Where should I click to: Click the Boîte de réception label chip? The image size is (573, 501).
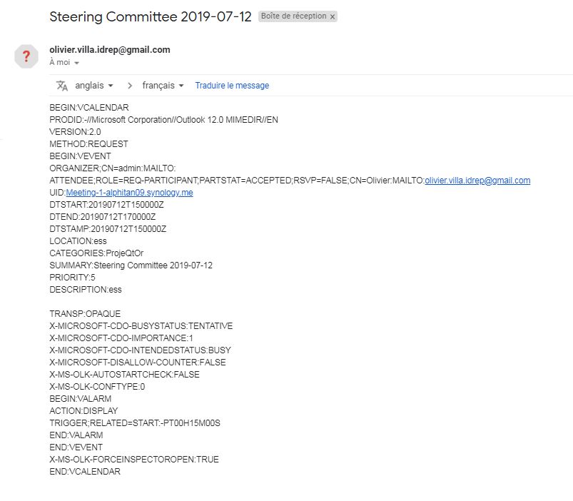pyautogui.click(x=293, y=16)
